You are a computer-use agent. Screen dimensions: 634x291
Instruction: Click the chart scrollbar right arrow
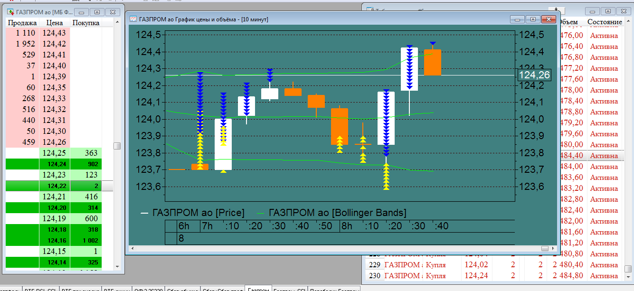[x=553, y=248]
